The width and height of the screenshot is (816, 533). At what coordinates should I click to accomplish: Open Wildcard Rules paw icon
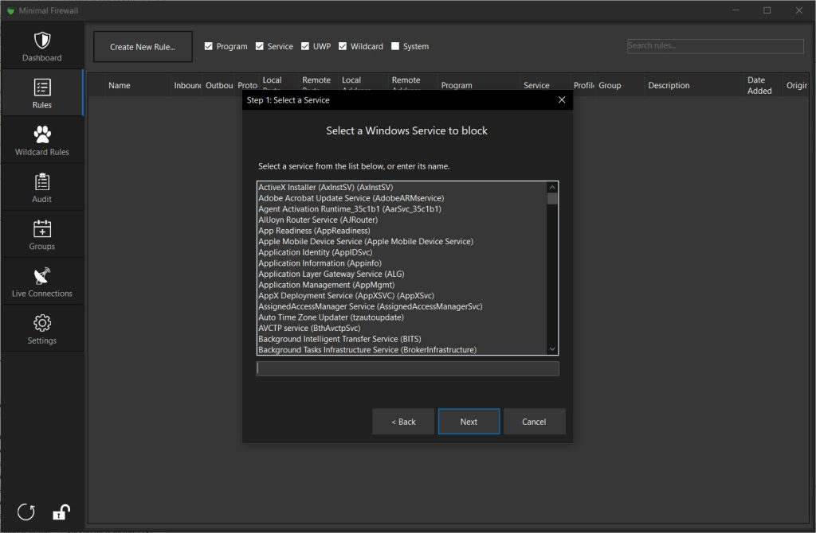click(x=42, y=134)
